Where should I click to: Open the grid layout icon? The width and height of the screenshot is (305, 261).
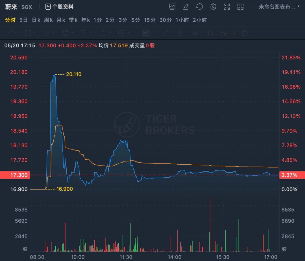click(240, 6)
